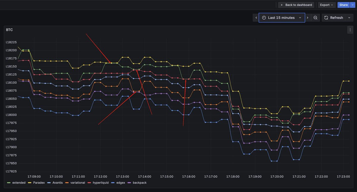The width and height of the screenshot is (357, 192).
Task: Click the blue Share button
Action: click(x=343, y=5)
